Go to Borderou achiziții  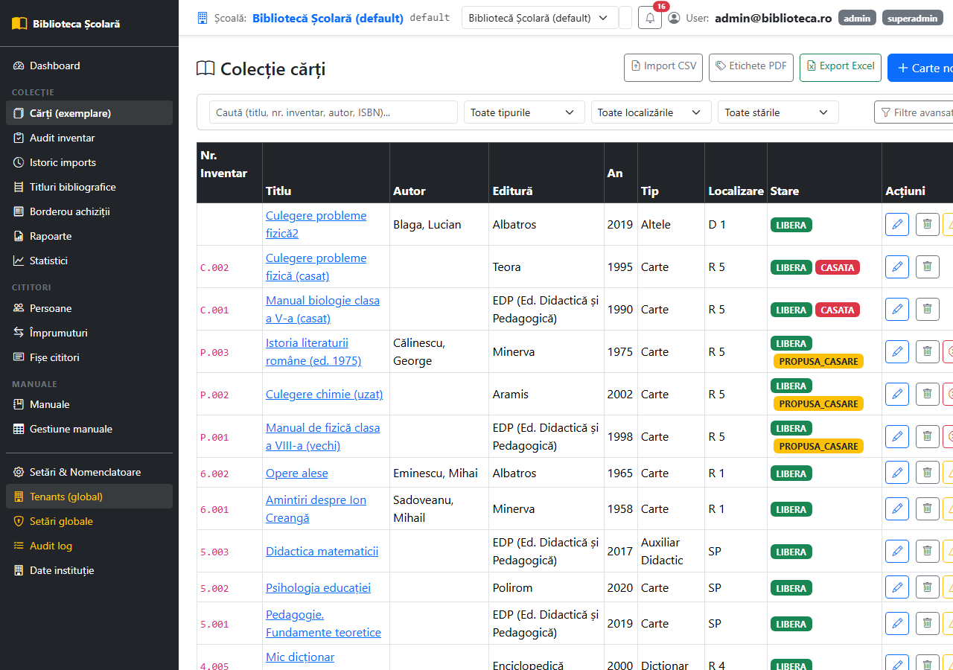click(89, 211)
